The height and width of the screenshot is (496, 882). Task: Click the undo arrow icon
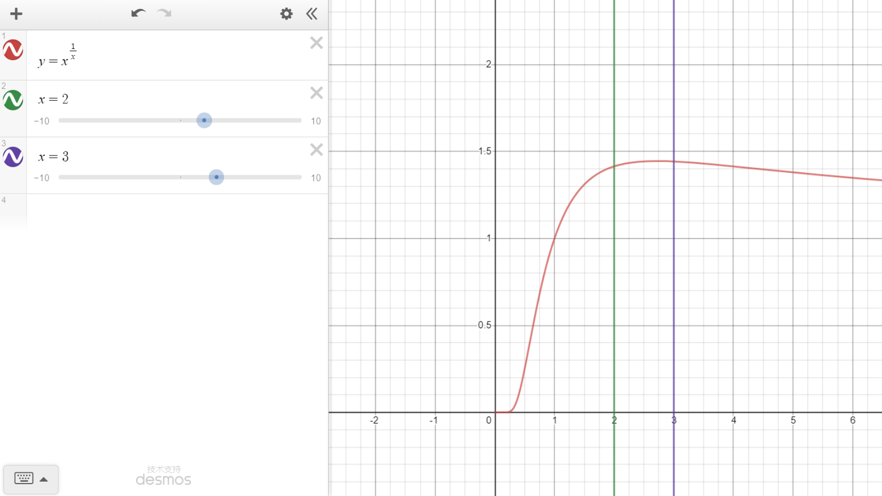pos(138,14)
